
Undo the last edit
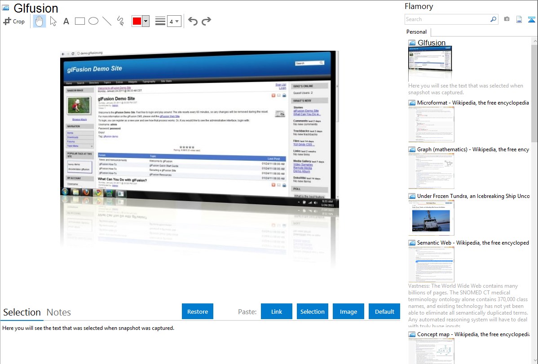pyautogui.click(x=193, y=21)
